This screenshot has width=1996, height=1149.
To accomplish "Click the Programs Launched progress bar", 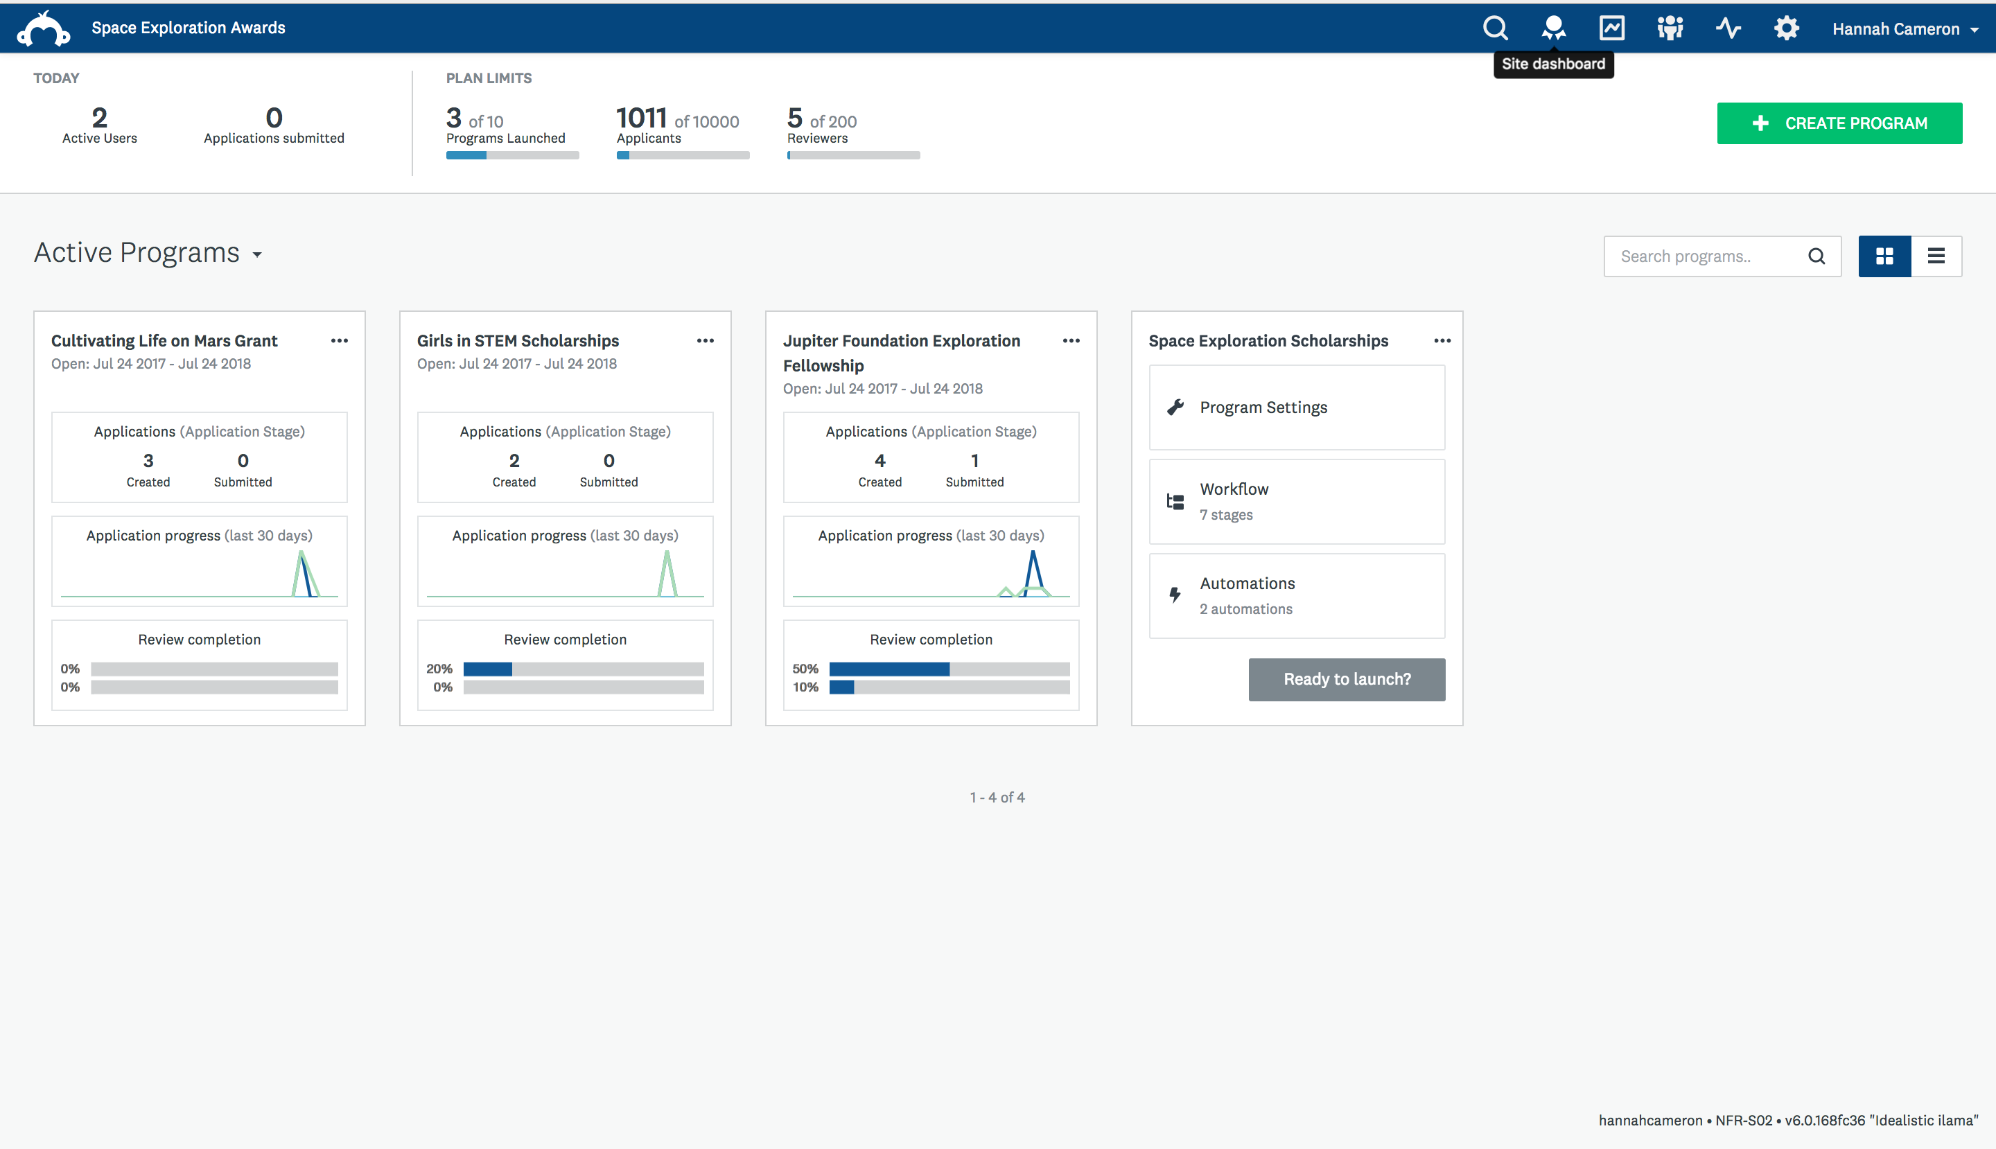I will point(511,155).
